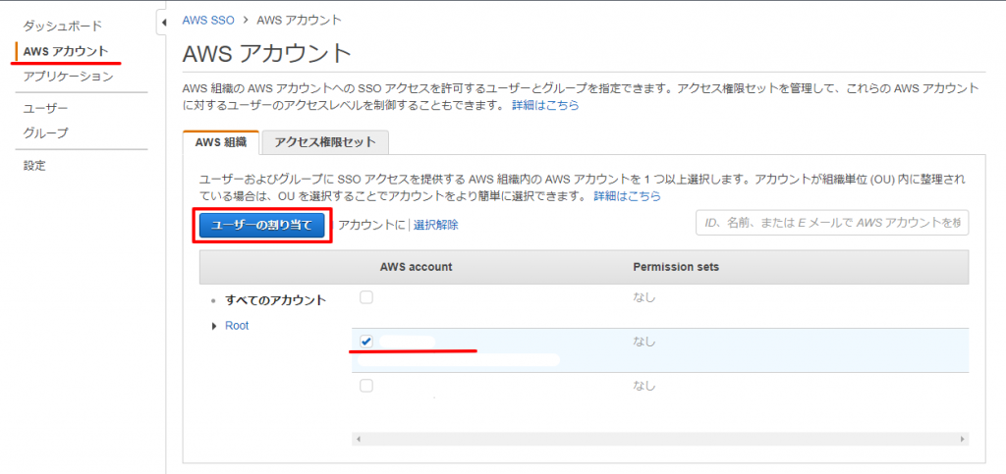Viewport: 1006px width, 474px height.
Task: Open アプリケーション in the sidebar
Action: coord(68,77)
